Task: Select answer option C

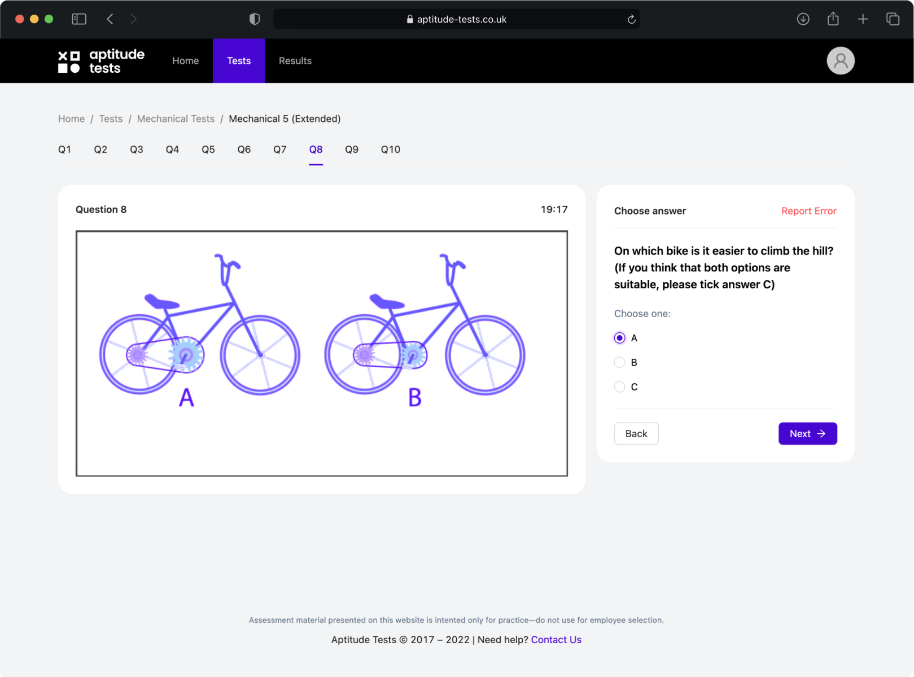Action: tap(620, 386)
